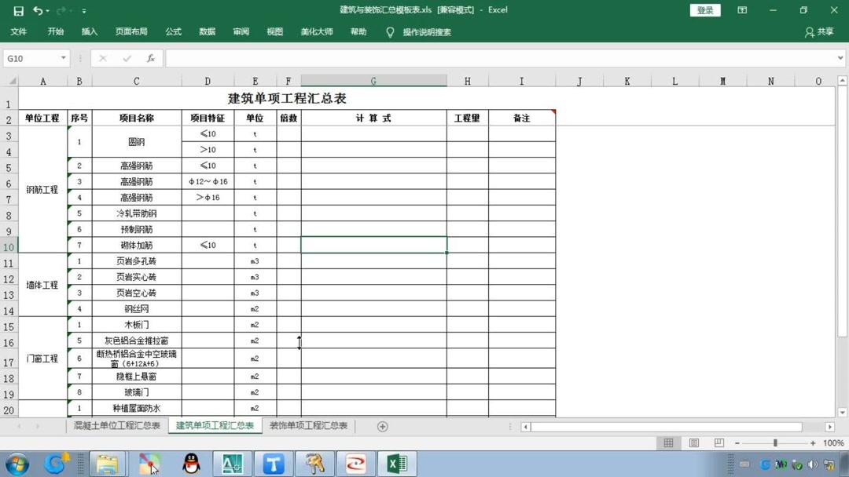Launch Excel from the taskbar

pyautogui.click(x=397, y=464)
